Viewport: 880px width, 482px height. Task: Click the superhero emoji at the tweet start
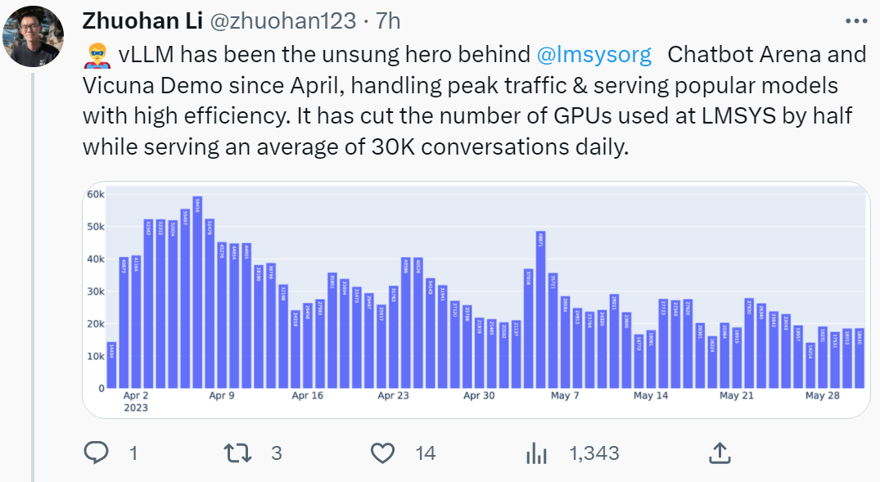click(x=97, y=55)
